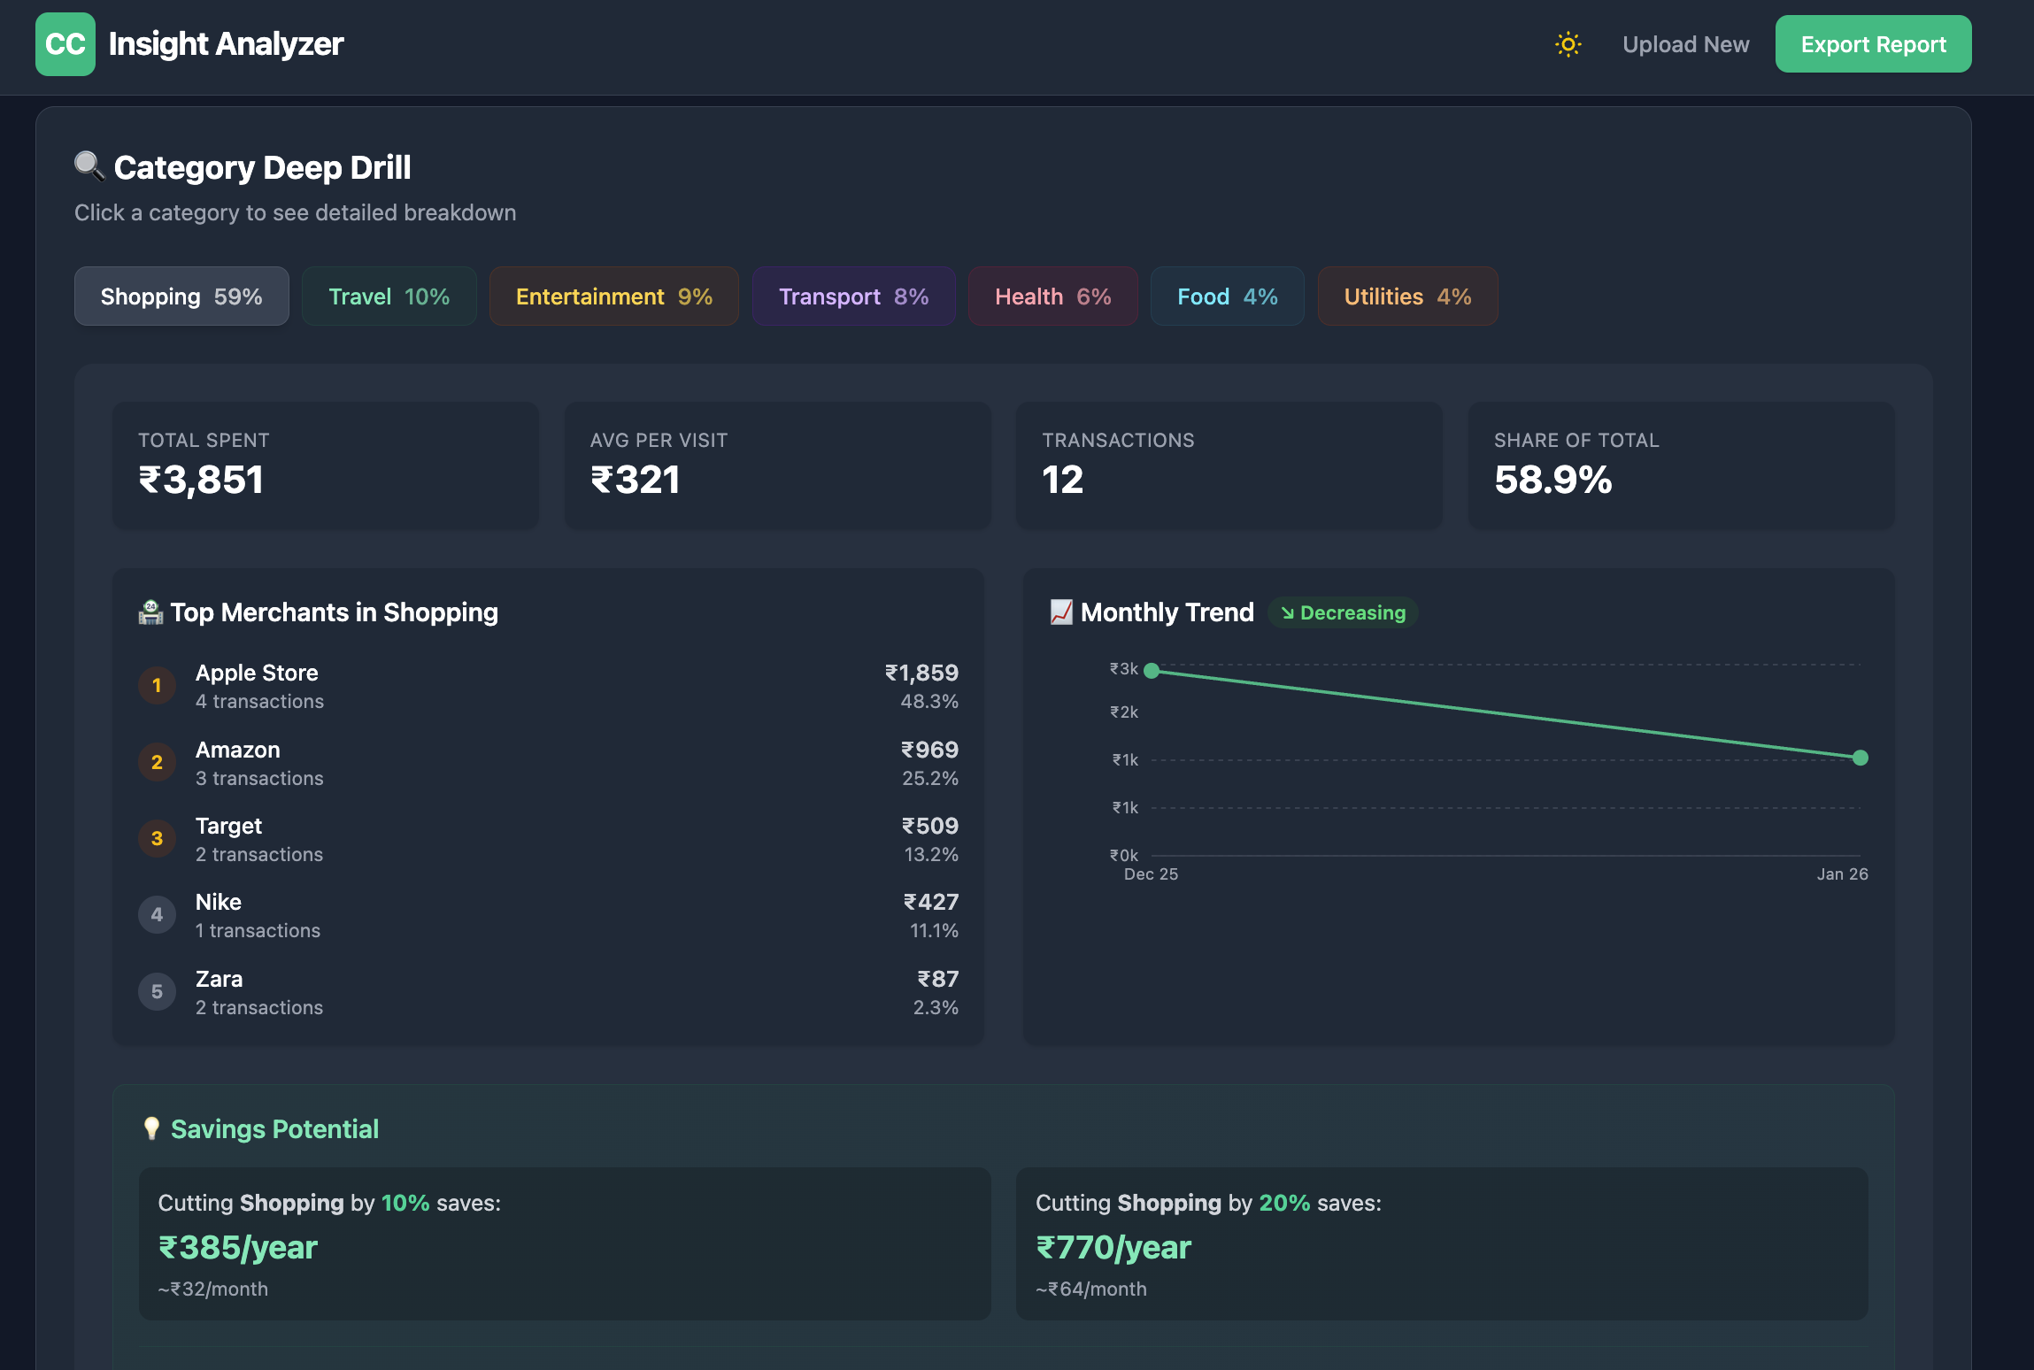Select the Travel 10% category
2034x1370 pixels.
[x=389, y=296]
